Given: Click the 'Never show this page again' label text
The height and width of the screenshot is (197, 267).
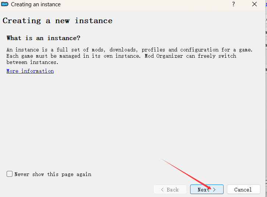Looking at the screenshot, I should coord(53,174).
